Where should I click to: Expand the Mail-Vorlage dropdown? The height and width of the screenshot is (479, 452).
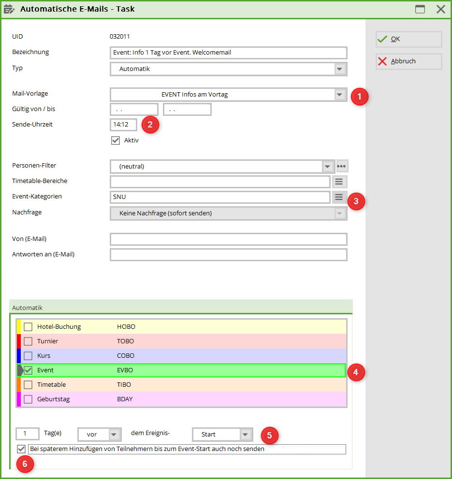340,95
